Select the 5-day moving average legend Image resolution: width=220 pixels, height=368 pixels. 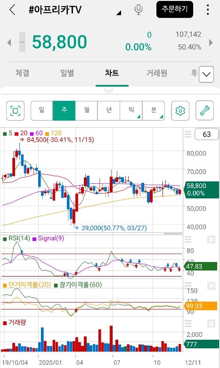tap(8, 133)
